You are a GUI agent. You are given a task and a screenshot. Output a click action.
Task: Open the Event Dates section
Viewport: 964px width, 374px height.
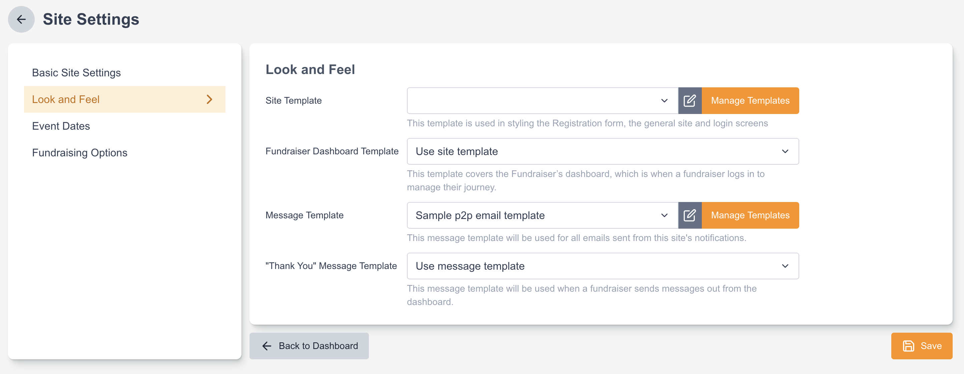pos(61,126)
